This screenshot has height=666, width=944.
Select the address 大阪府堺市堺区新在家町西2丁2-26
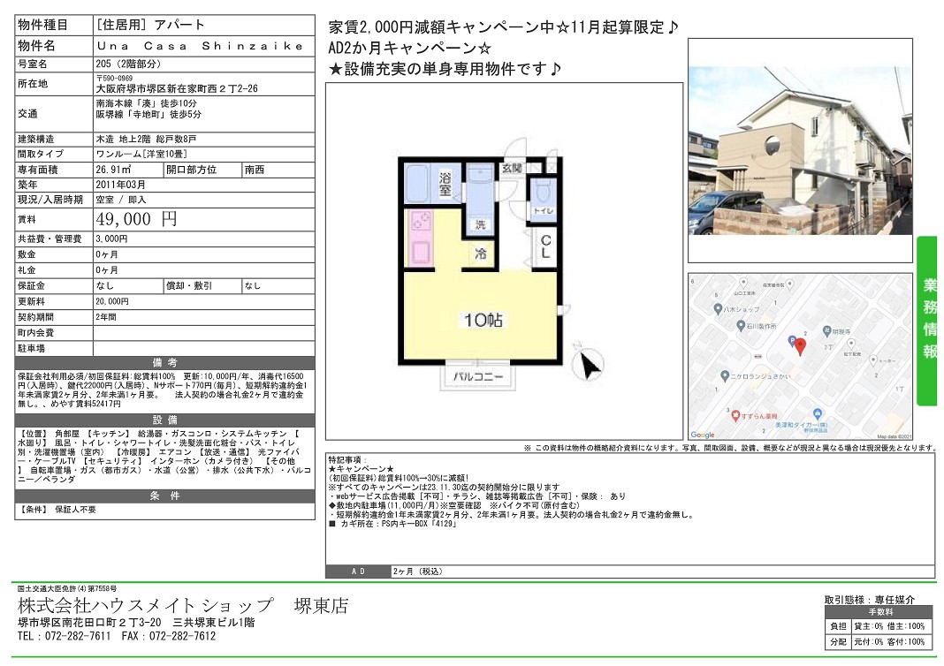[177, 88]
